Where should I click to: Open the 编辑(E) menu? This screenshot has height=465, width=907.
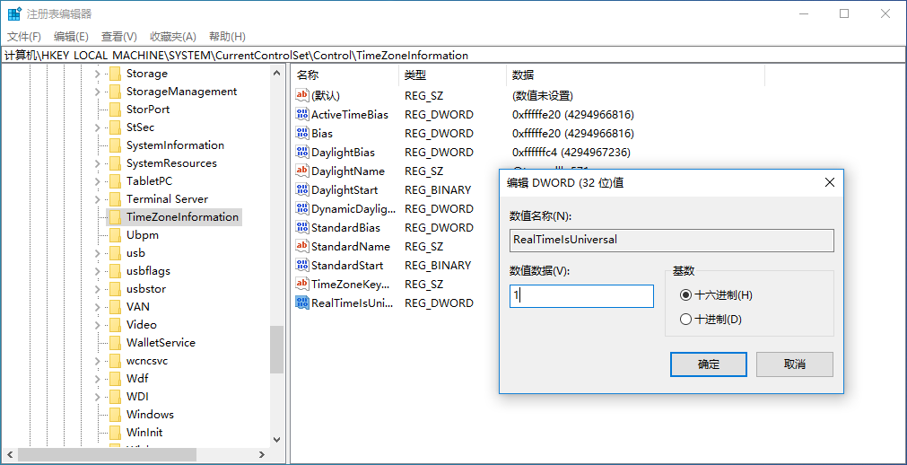pos(71,37)
